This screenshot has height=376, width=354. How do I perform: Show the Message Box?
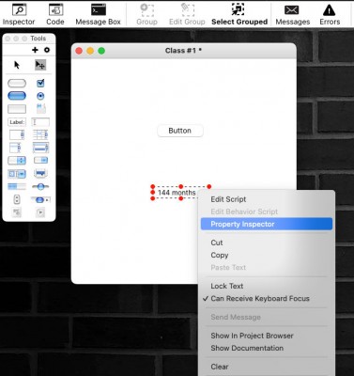[98, 14]
